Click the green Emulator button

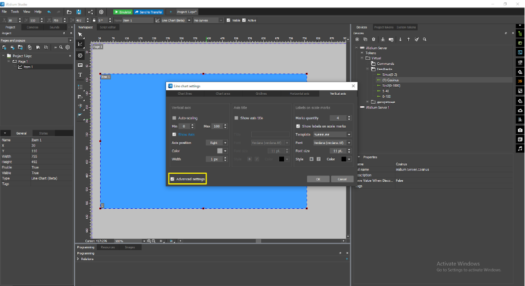point(123,11)
